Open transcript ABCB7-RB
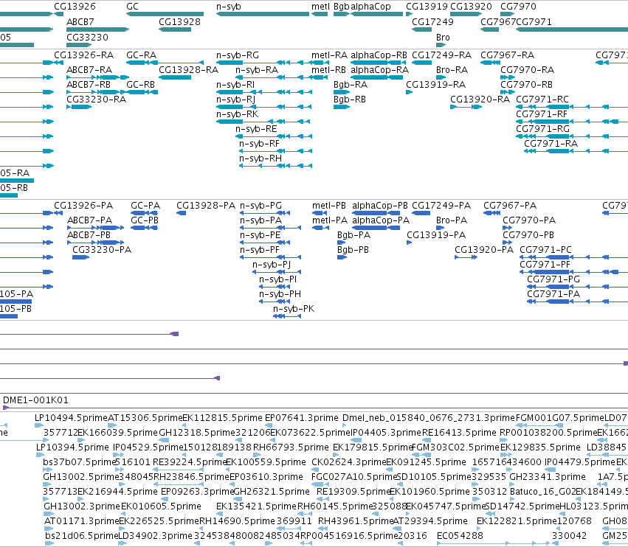Viewport: 628px width, 547px height. [89, 85]
